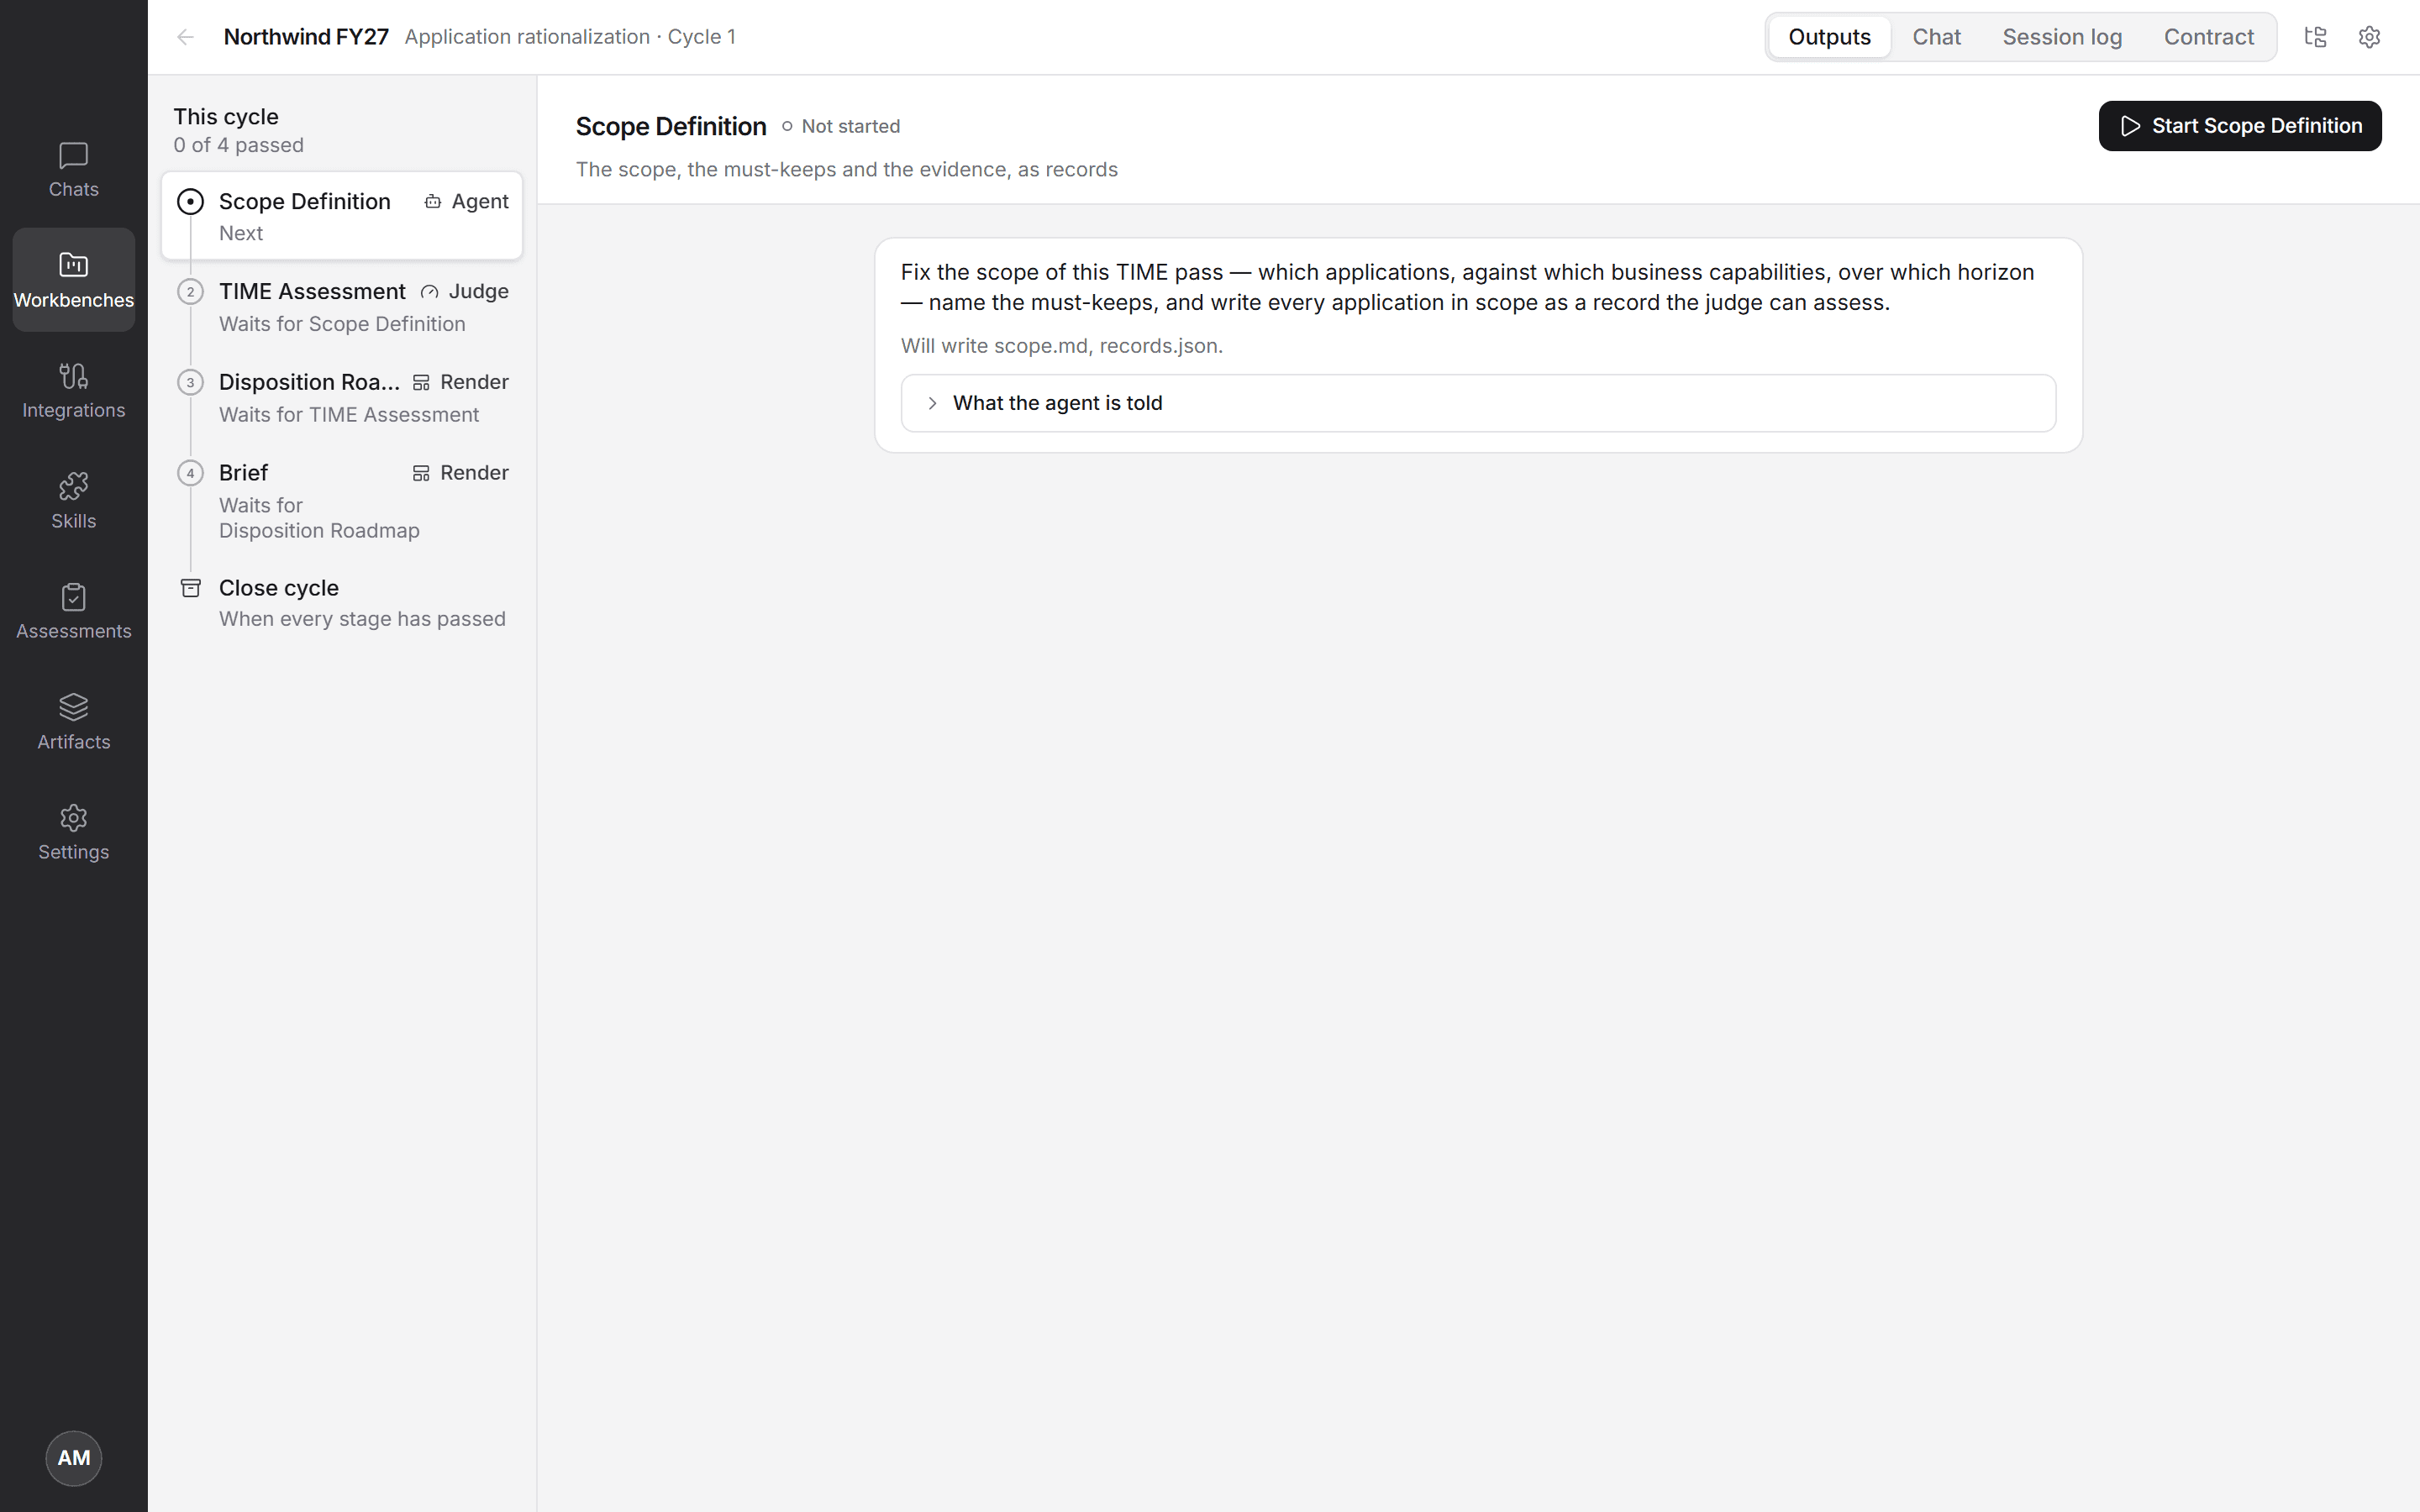The image size is (2420, 1512).
Task: Click 'Will write scope.md, records.json.' text
Action: (1061, 346)
